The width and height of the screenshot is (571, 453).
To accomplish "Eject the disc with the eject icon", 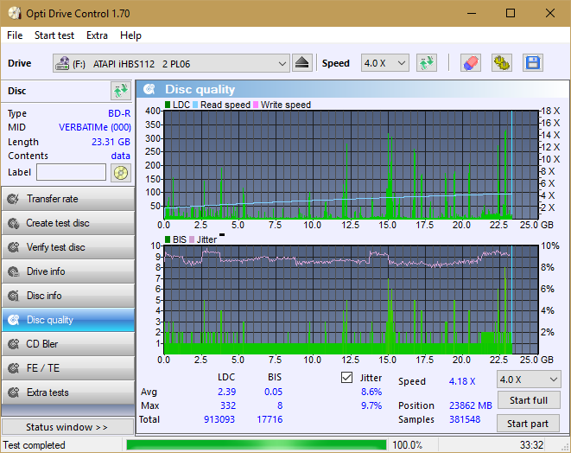I will (301, 63).
